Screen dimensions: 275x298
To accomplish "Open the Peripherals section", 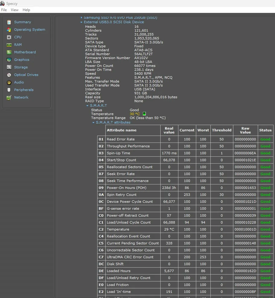I will tap(24, 90).
